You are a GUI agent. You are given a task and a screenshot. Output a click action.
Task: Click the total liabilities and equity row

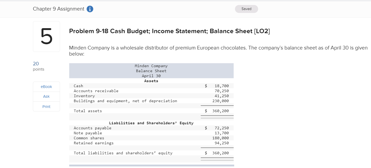pos(123,153)
